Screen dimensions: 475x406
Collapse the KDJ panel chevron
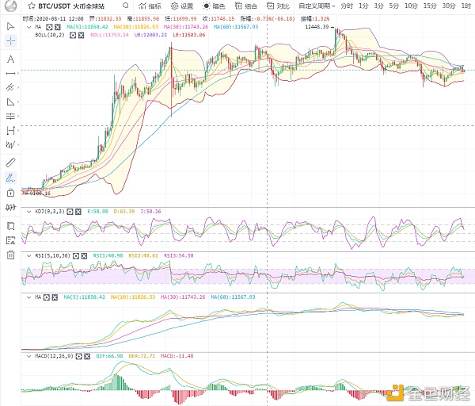(28, 212)
